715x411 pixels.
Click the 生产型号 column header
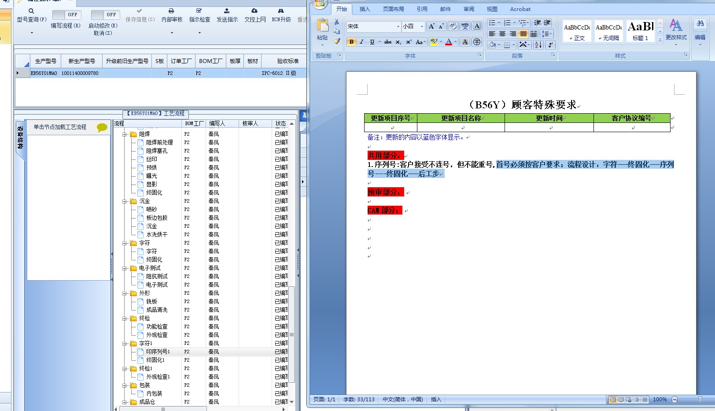(x=45, y=61)
